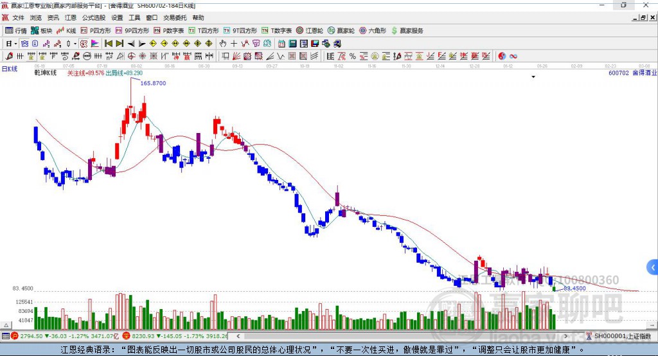
Task: Select the hand pan tool
Action: pos(223,43)
